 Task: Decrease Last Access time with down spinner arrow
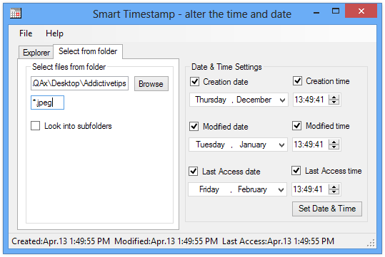point(334,192)
